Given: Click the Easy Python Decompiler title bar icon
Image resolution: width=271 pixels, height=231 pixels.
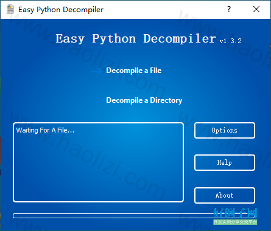Looking at the screenshot, I should [10, 9].
